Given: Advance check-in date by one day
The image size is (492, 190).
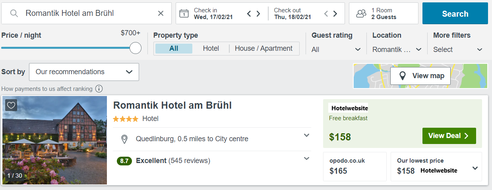Looking at the screenshot, I should (x=258, y=13).
